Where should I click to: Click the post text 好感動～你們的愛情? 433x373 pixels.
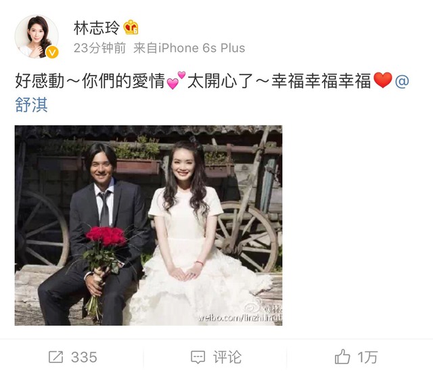(90, 80)
